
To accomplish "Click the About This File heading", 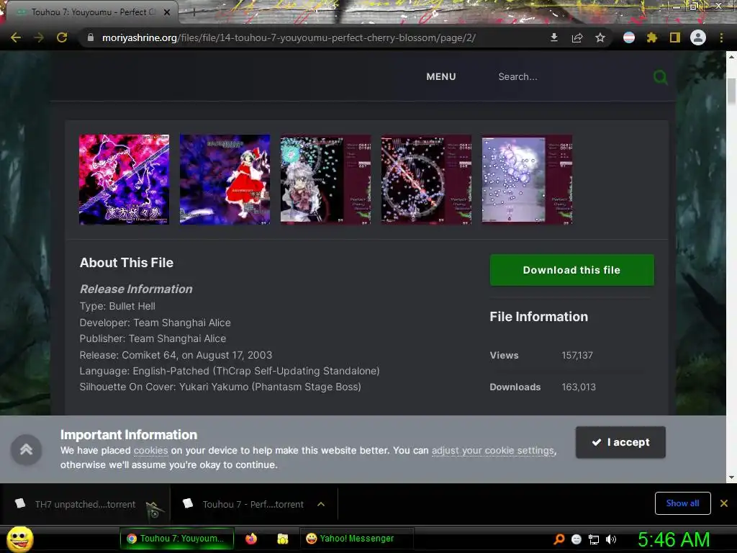I will pos(127,262).
